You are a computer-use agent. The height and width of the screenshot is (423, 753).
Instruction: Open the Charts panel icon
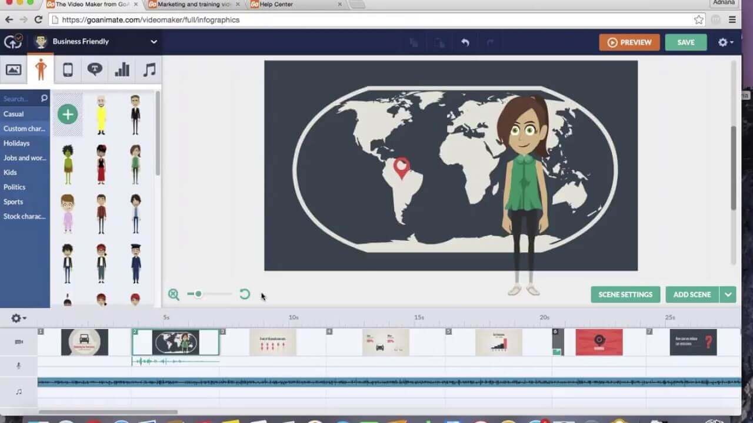[121, 69]
